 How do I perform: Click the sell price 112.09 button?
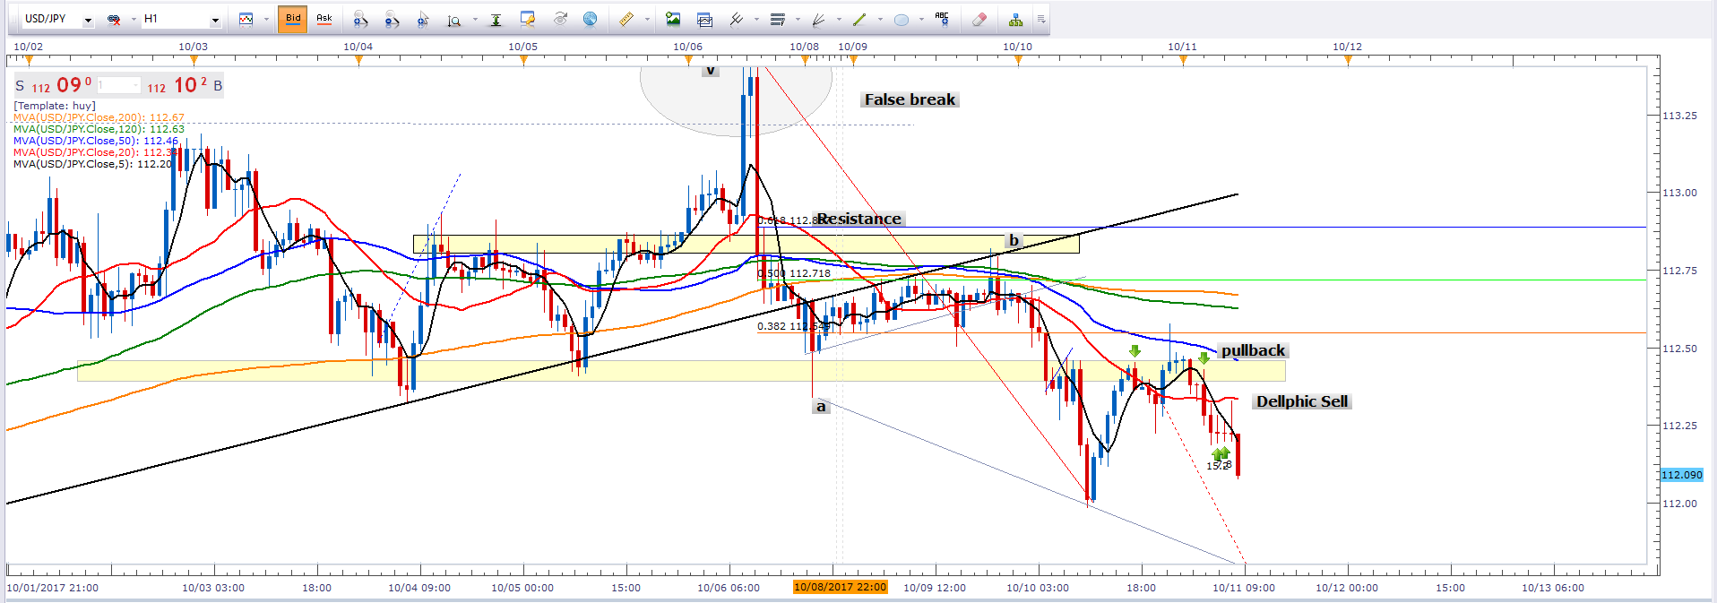pos(63,86)
